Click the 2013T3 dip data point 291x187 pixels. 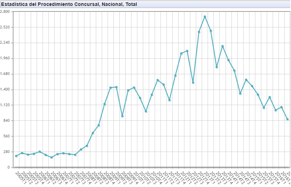click(x=217, y=67)
